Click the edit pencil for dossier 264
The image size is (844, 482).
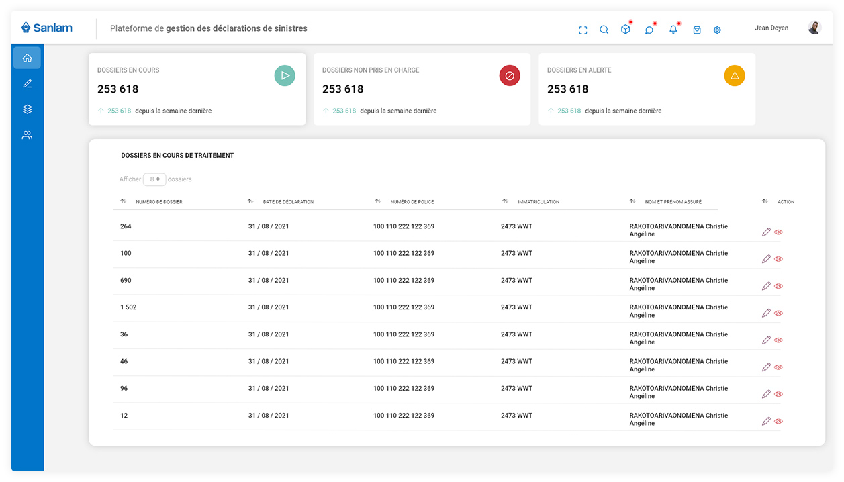pos(766,232)
